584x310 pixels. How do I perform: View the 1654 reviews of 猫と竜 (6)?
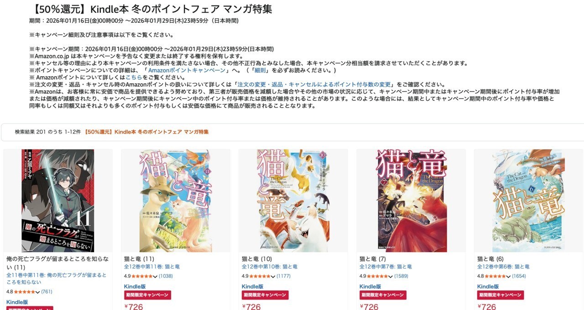pos(519,276)
